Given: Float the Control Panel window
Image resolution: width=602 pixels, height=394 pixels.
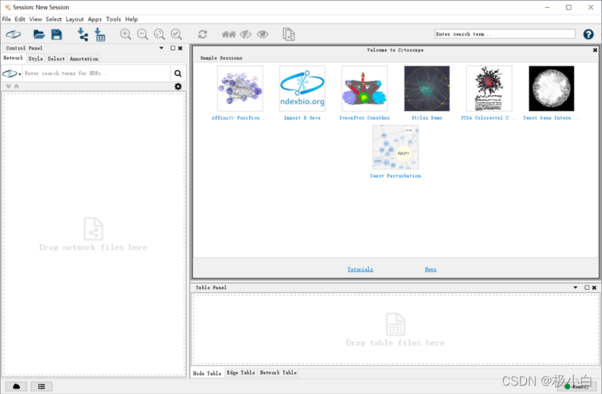Looking at the screenshot, I should click(x=173, y=48).
